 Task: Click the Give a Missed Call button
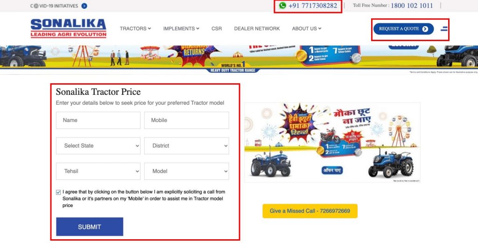310,211
